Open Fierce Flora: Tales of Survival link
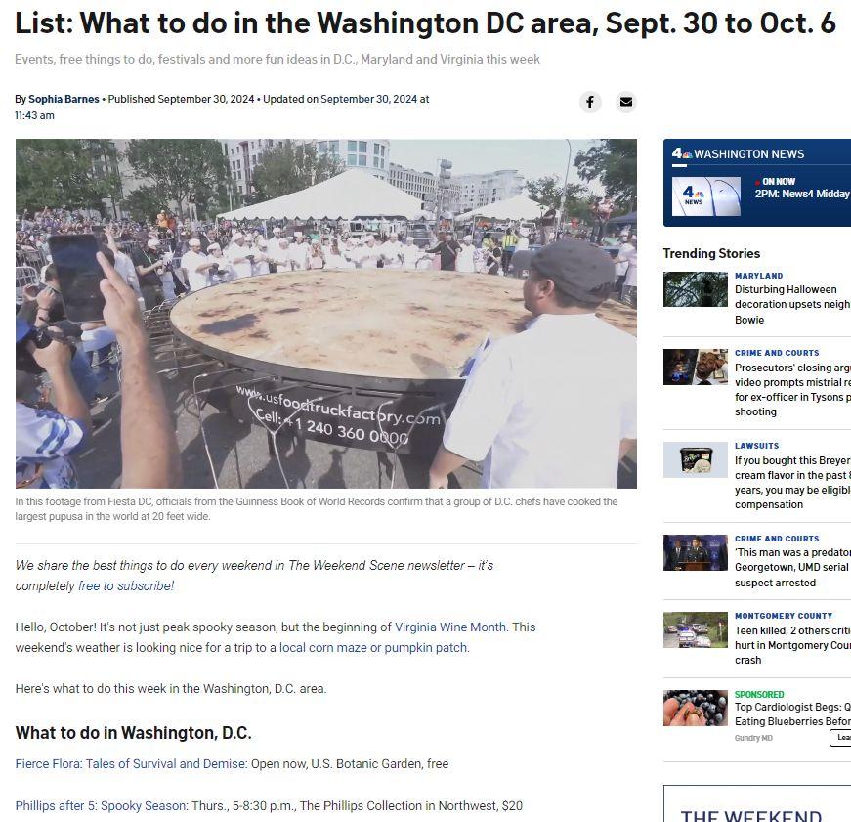851x822 pixels. [x=131, y=764]
